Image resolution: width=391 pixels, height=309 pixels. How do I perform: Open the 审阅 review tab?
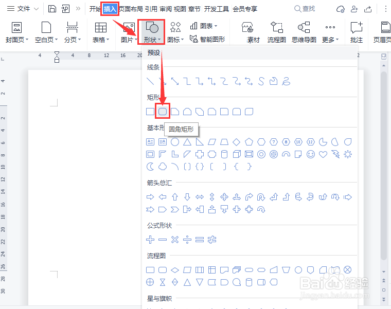[166, 9]
